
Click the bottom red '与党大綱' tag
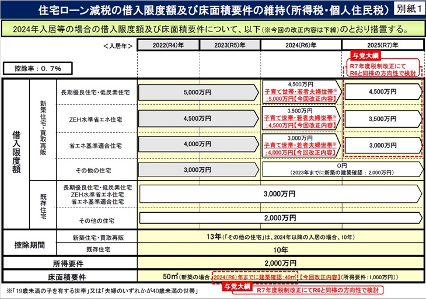237,287
